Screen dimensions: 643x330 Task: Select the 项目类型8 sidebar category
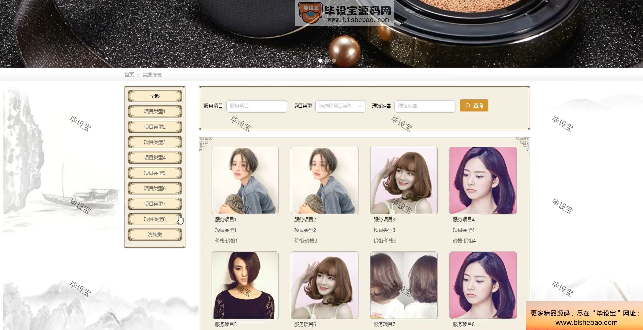coord(155,219)
